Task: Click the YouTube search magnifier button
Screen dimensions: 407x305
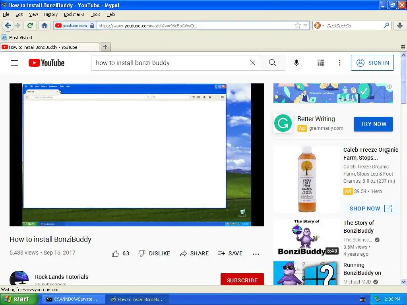Action: point(273,63)
